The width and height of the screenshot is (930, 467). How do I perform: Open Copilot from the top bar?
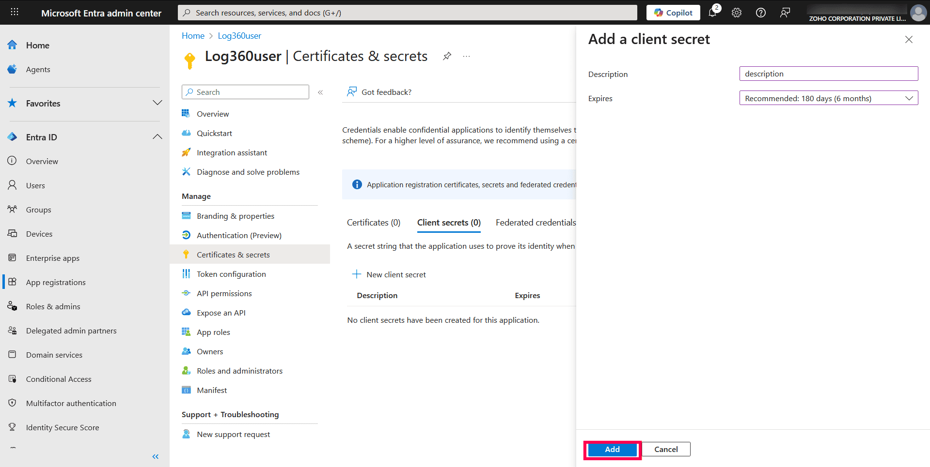coord(673,13)
